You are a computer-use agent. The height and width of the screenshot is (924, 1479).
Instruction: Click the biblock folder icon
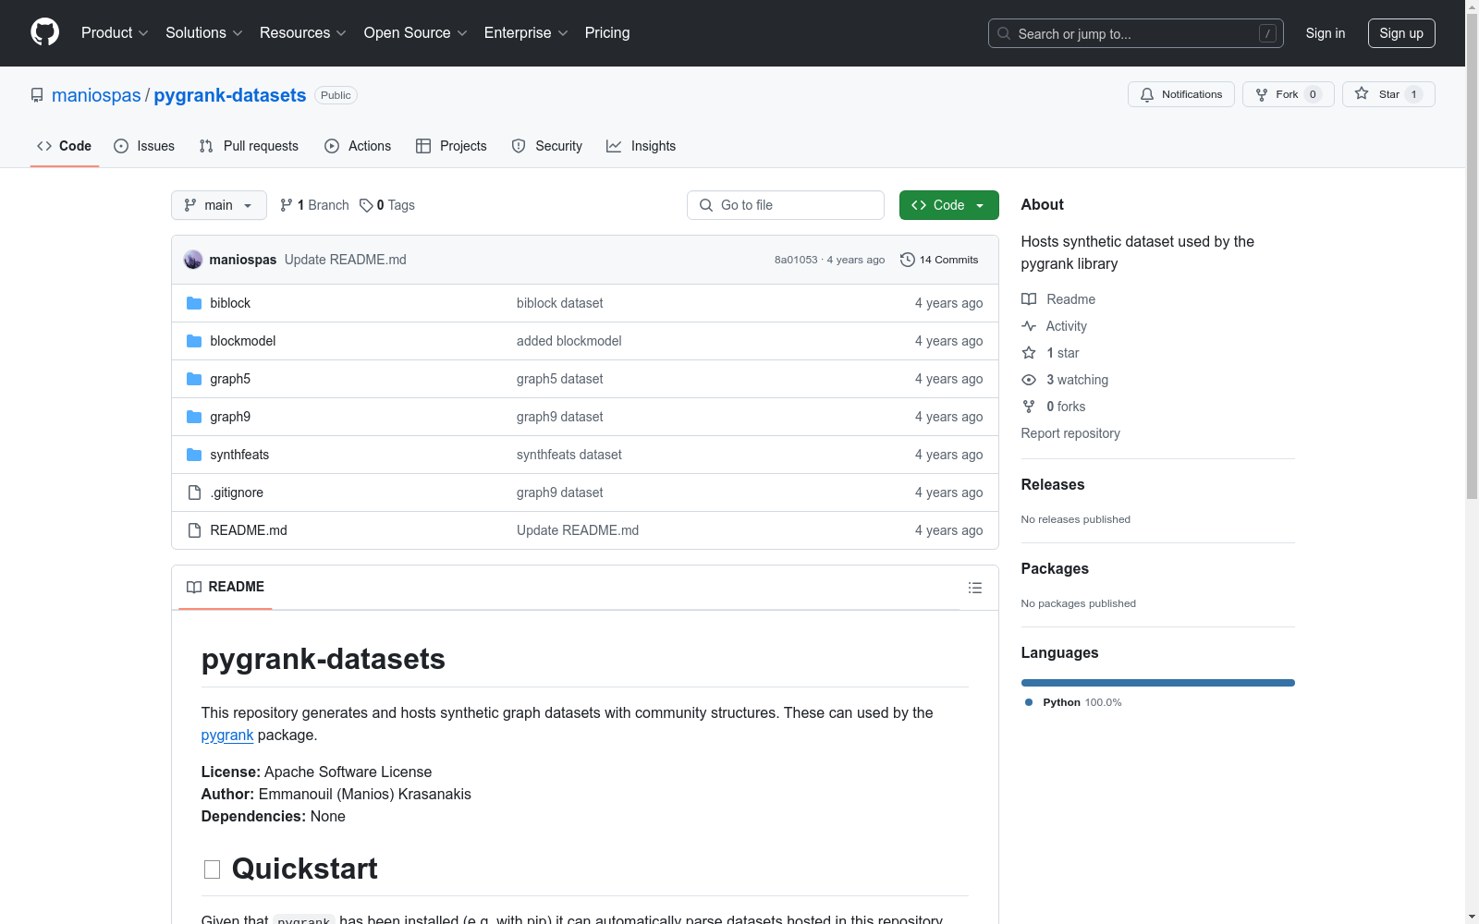coord(194,303)
